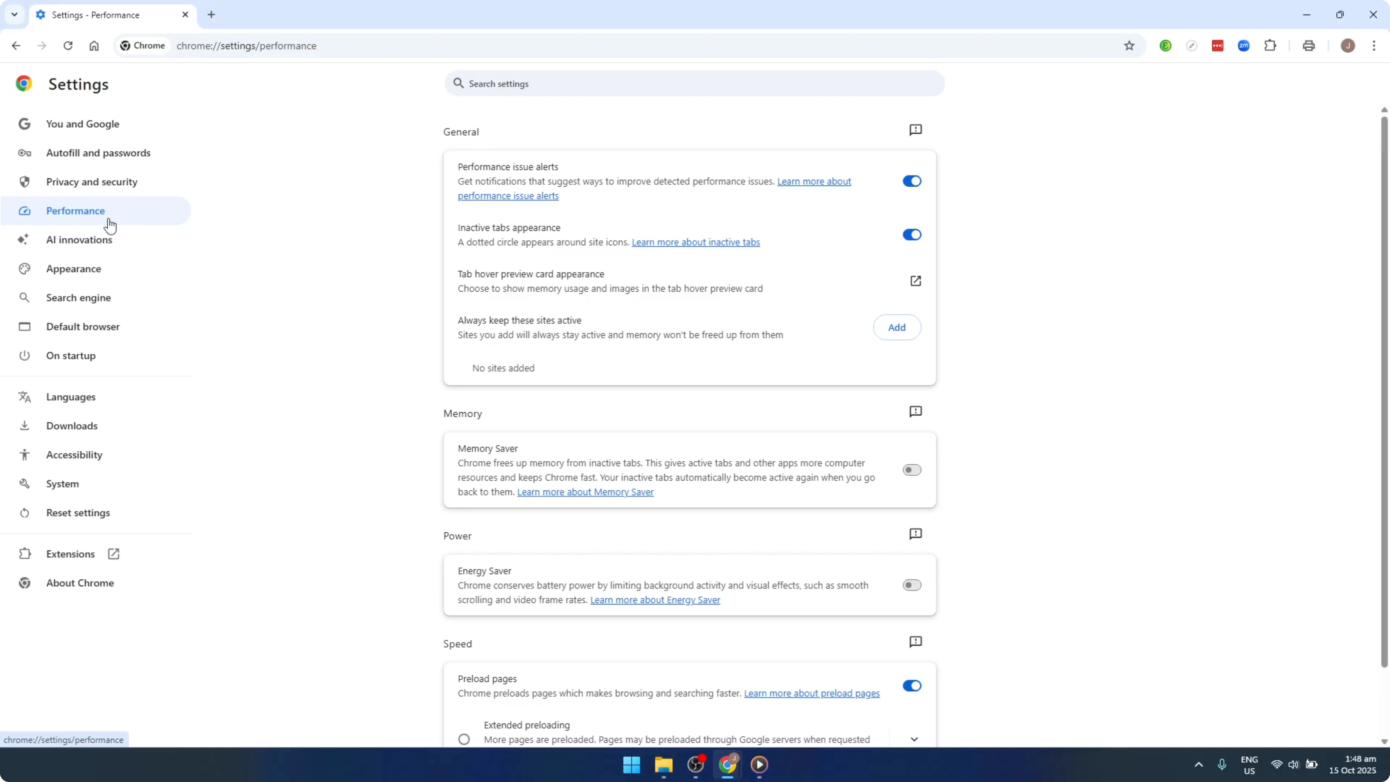Show hidden tray icons chevron
Image resolution: width=1390 pixels, height=782 pixels.
[x=1198, y=764]
